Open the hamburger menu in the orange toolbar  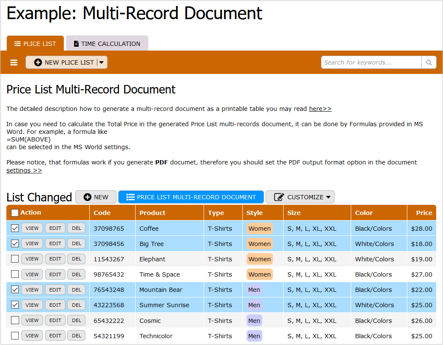point(14,62)
